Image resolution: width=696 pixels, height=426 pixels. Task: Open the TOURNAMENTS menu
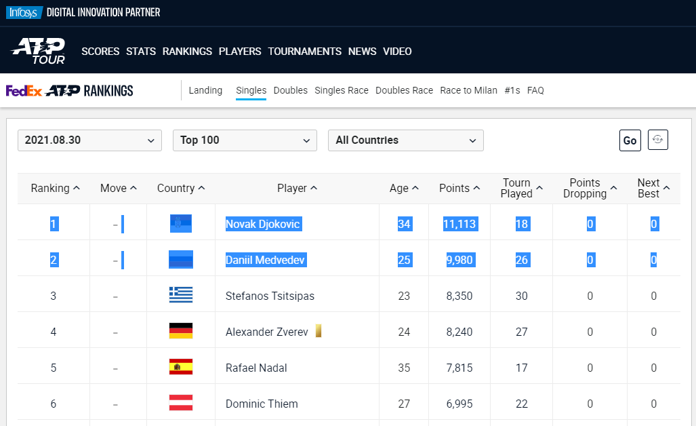click(304, 52)
